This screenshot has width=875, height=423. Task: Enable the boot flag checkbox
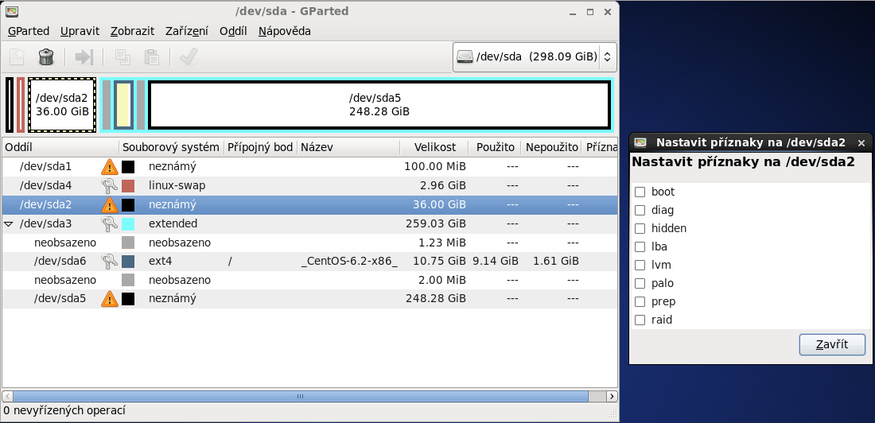click(x=640, y=192)
